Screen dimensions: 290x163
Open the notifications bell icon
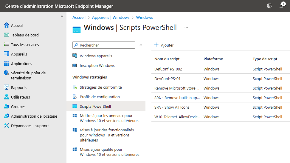click(x=281, y=6)
